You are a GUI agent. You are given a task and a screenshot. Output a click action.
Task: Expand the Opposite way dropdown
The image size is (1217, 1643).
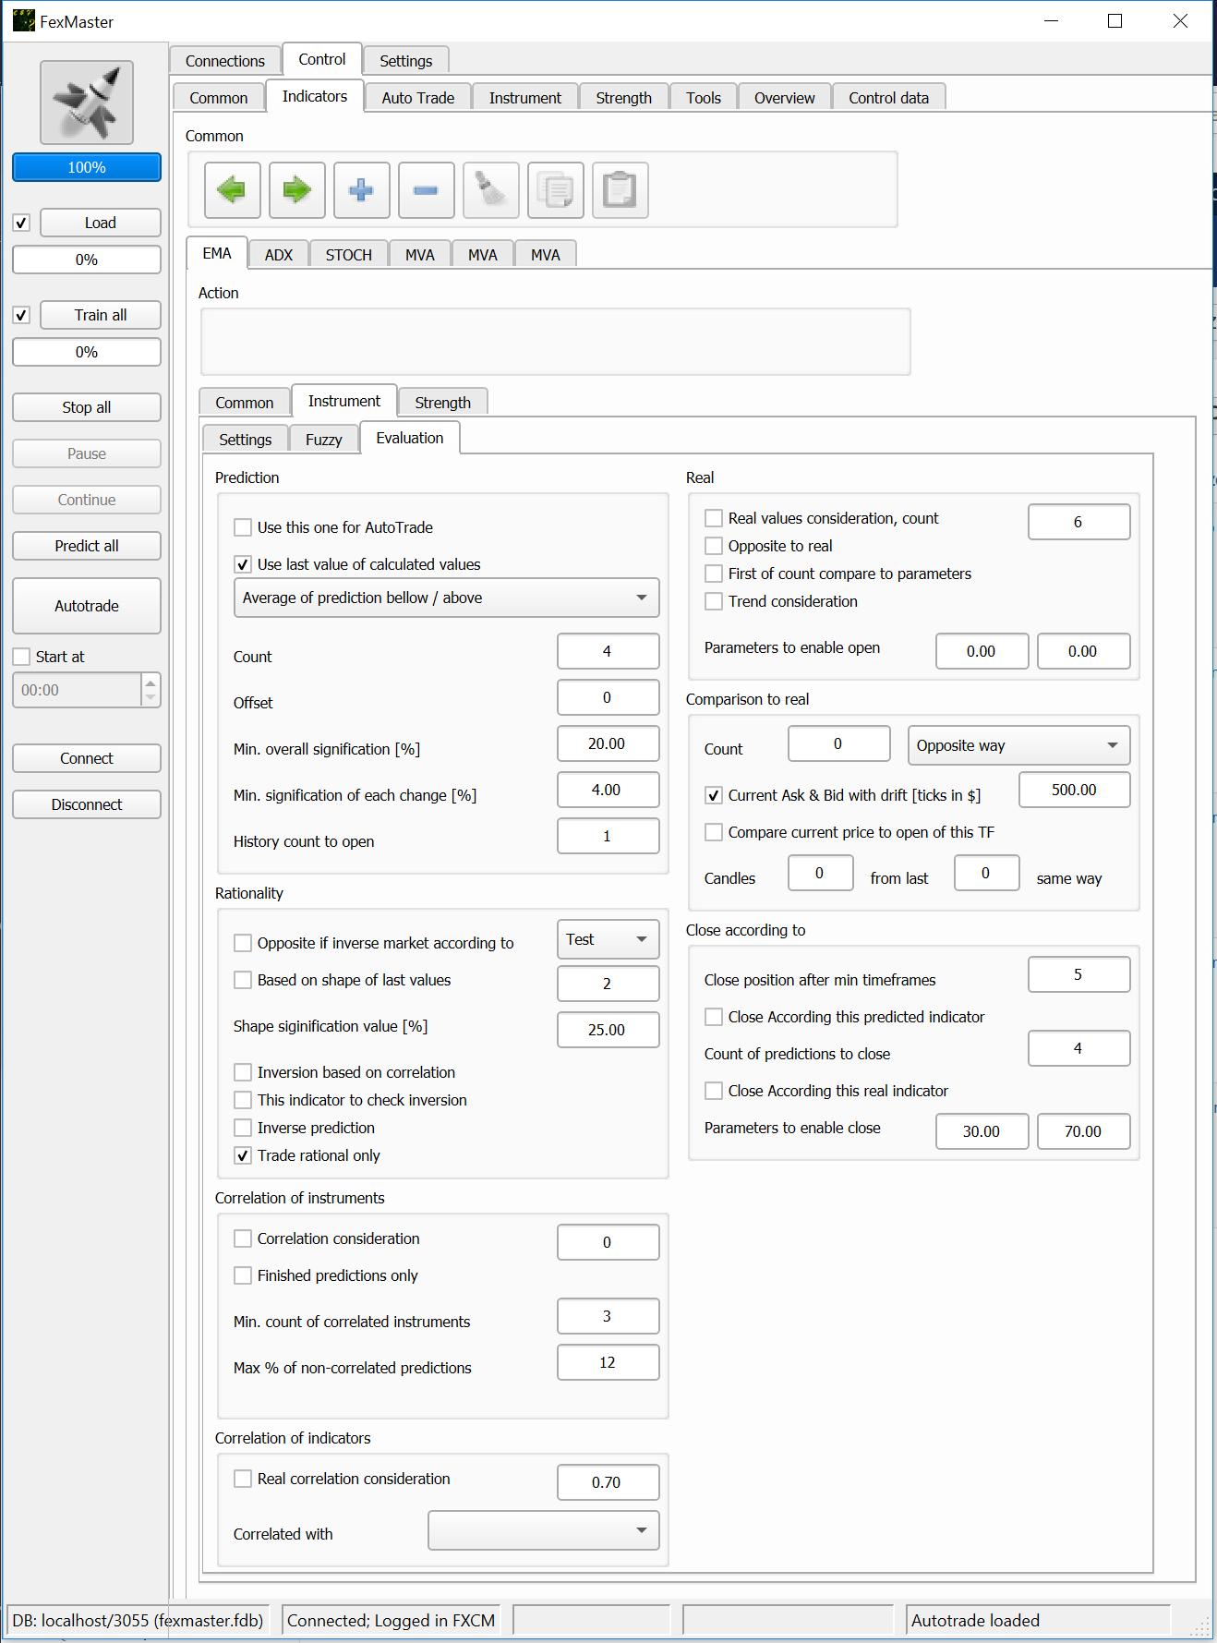[1018, 745]
